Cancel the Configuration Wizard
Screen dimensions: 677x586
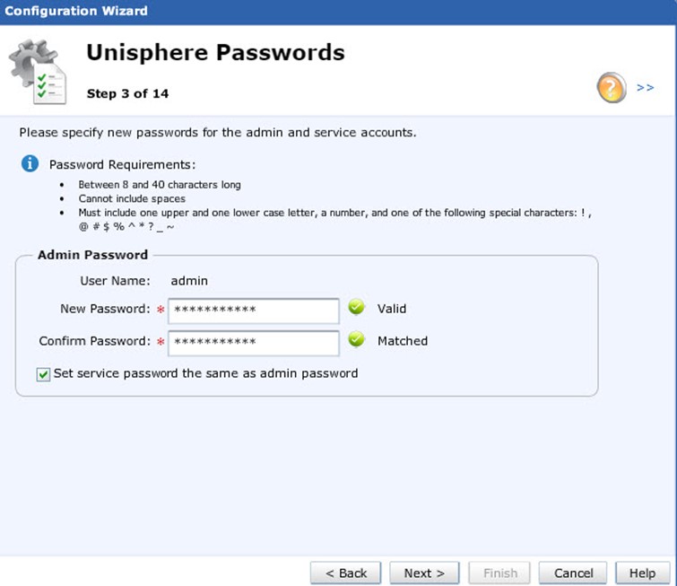pyautogui.click(x=573, y=573)
